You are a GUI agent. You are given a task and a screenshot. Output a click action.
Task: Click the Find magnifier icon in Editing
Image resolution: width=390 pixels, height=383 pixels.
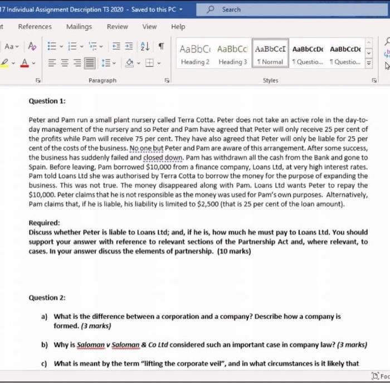pos(387,41)
